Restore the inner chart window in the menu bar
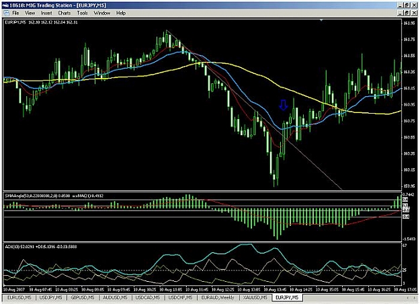 click(407, 13)
